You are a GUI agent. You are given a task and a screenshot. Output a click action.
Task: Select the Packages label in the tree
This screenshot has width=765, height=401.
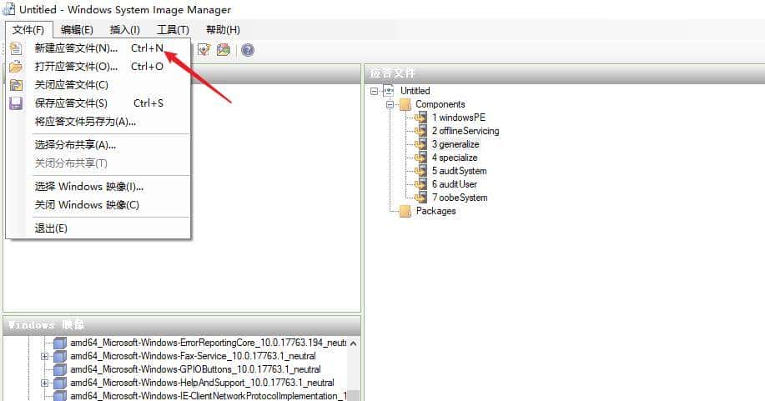(435, 211)
